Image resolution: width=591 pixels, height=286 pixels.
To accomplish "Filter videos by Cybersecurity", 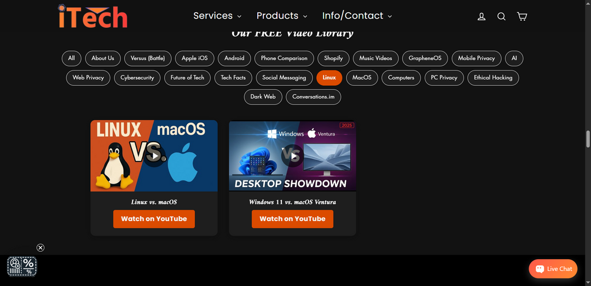I will [137, 78].
